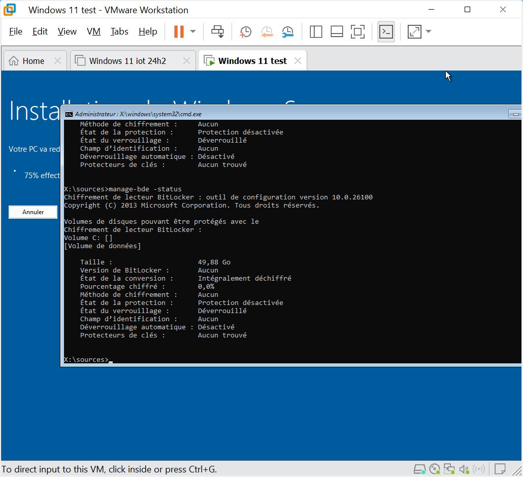The image size is (523, 477).
Task: Click the Annuler button in the installer
Action: 32,212
